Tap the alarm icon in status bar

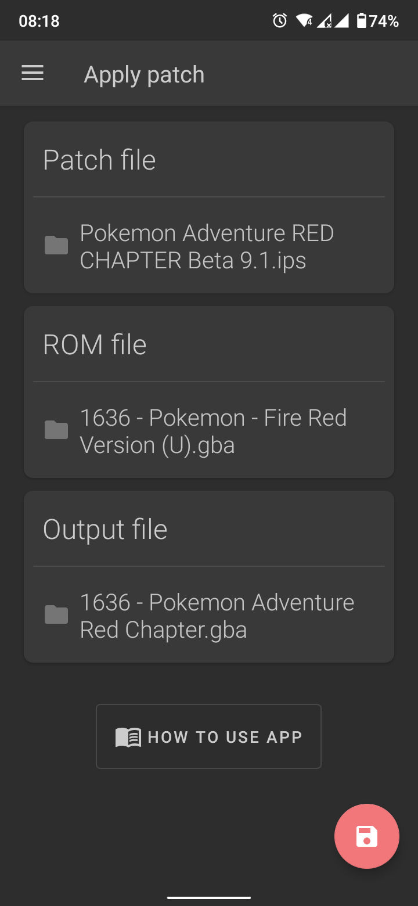[280, 21]
